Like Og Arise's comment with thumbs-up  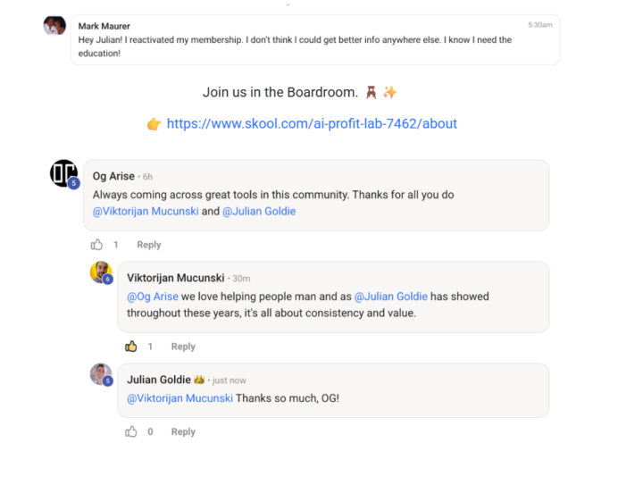96,245
